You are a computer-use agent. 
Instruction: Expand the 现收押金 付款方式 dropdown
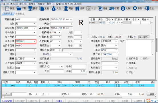coord(62,67)
